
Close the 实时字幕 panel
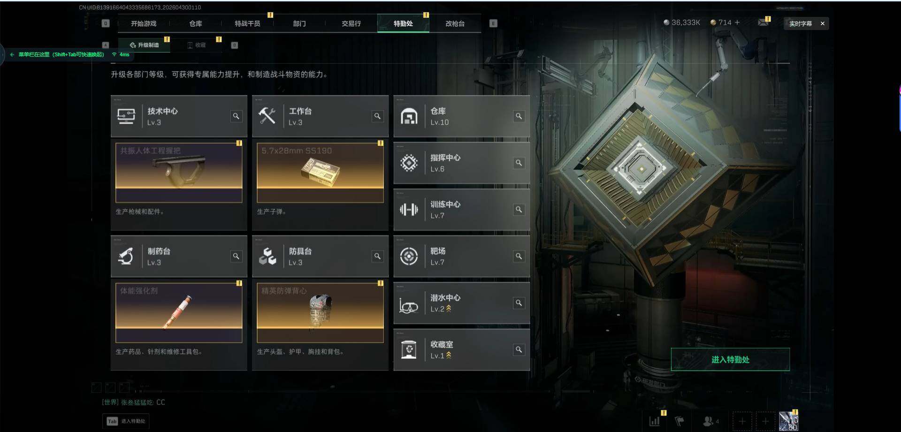point(822,23)
